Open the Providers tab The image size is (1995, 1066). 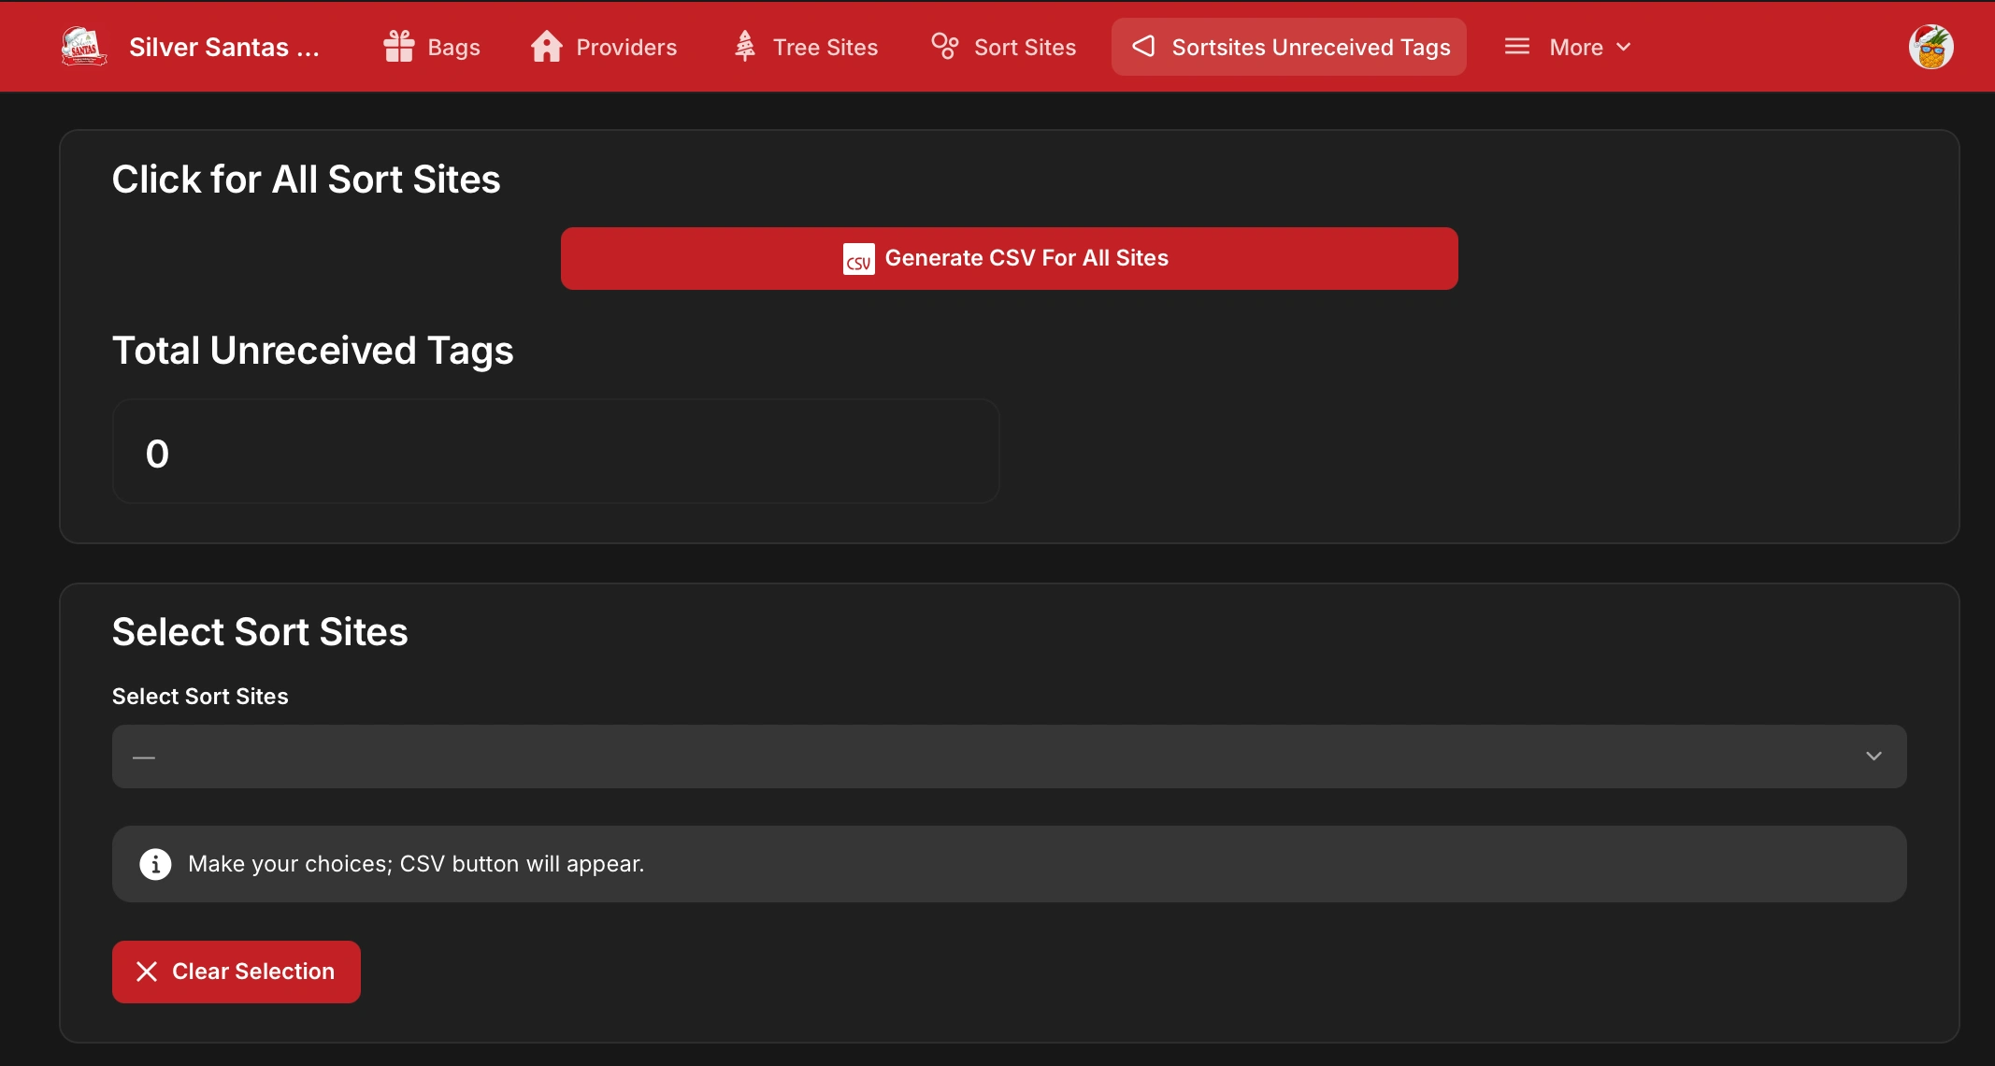[626, 47]
